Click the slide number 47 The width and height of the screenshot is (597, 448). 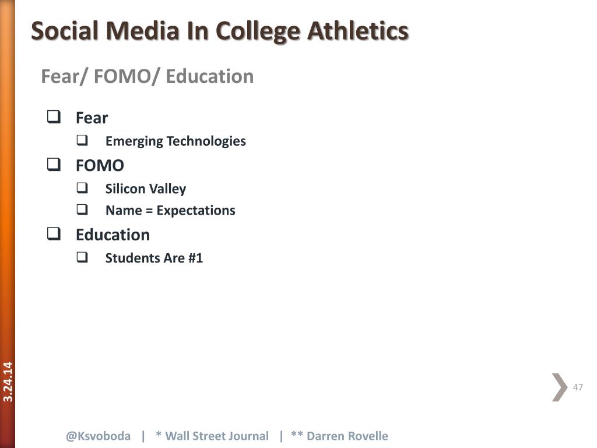pos(578,387)
